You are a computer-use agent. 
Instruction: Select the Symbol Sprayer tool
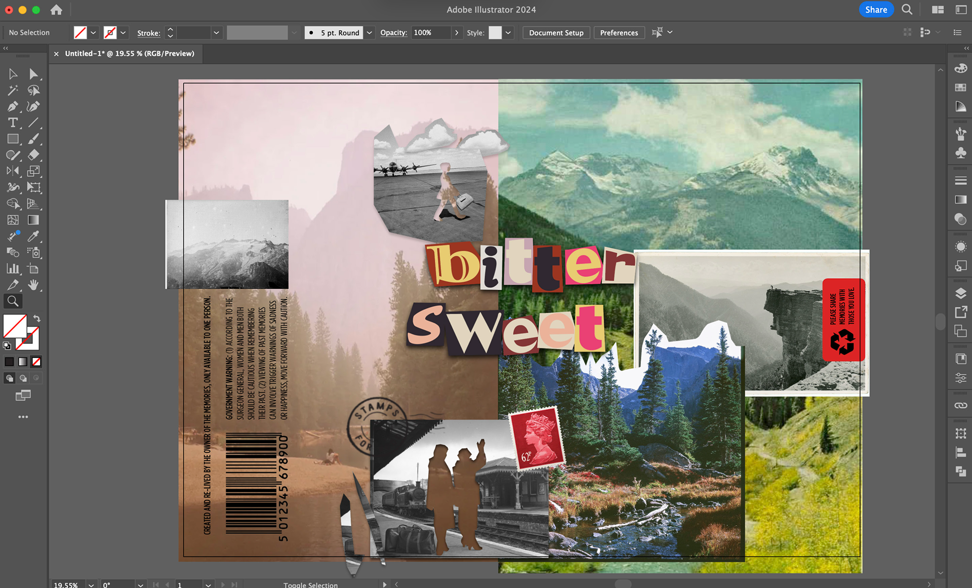point(33,252)
